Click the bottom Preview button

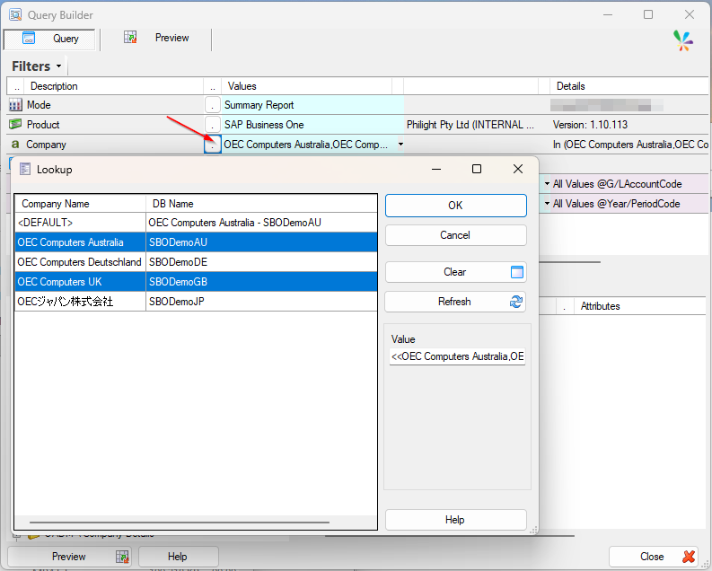pos(69,557)
